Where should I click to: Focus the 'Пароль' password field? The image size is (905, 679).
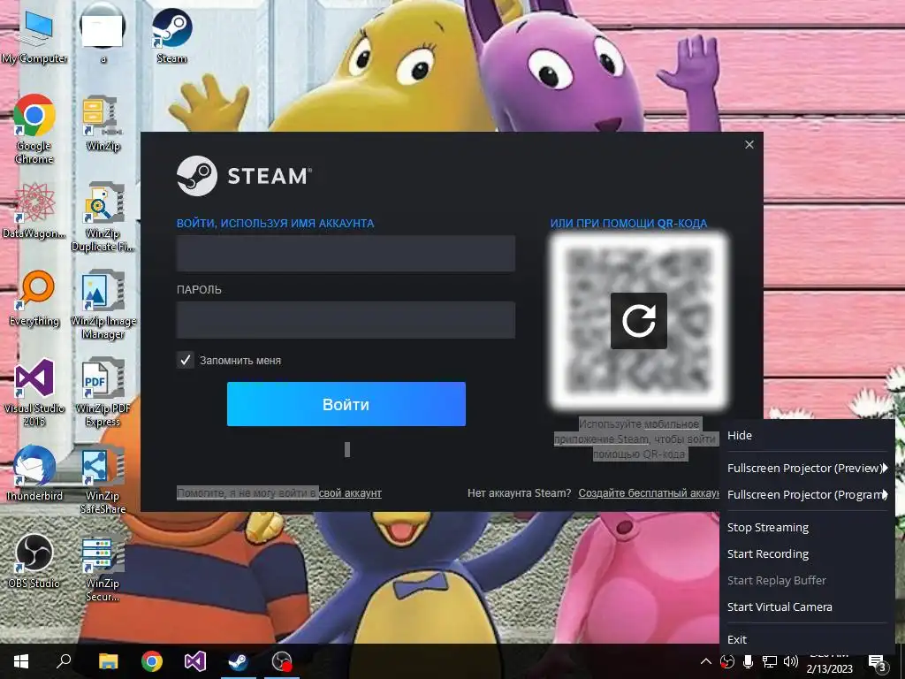[346, 319]
